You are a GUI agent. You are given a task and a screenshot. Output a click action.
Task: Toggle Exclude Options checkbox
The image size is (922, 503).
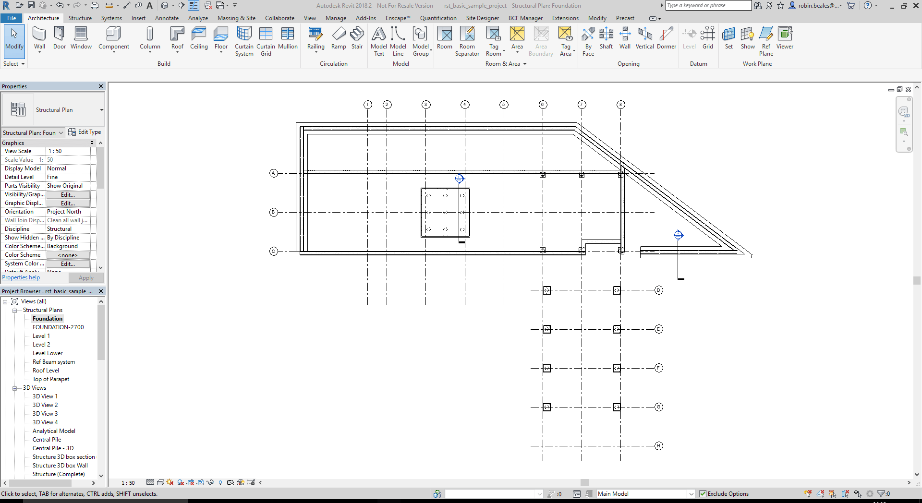tap(703, 493)
